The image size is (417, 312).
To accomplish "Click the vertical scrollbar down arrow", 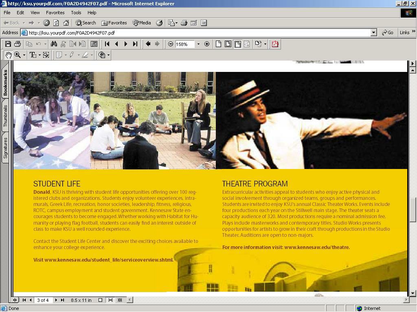I will (x=413, y=293).
